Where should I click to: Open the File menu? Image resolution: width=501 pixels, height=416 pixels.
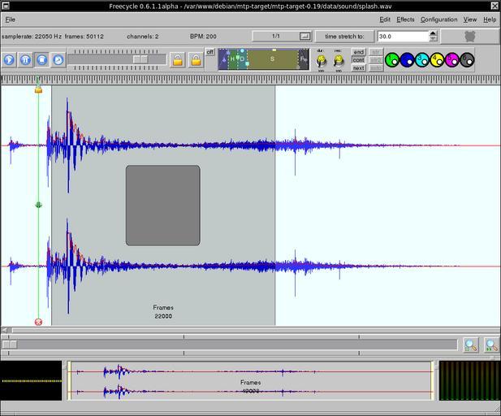pyautogui.click(x=10, y=19)
